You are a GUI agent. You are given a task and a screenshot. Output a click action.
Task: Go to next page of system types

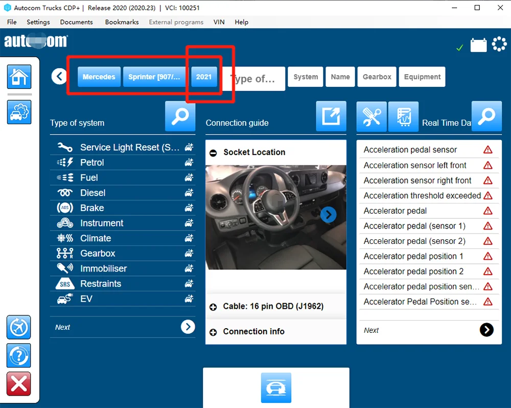pos(188,327)
